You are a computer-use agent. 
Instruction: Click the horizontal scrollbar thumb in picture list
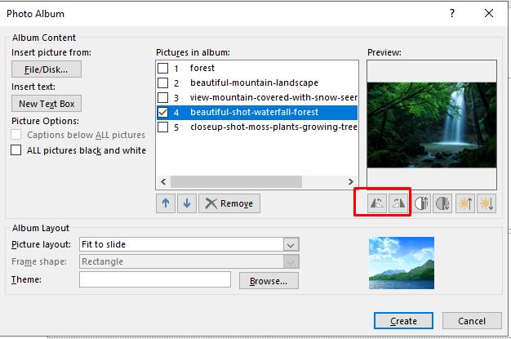point(236,181)
